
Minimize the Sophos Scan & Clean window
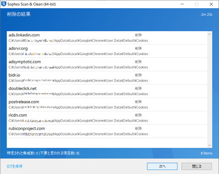182,4
